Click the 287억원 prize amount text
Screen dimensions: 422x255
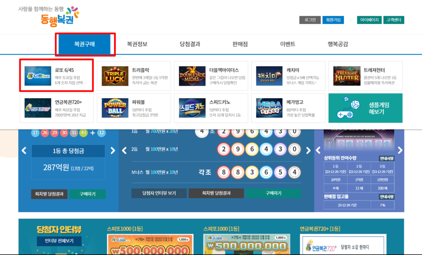coord(56,168)
